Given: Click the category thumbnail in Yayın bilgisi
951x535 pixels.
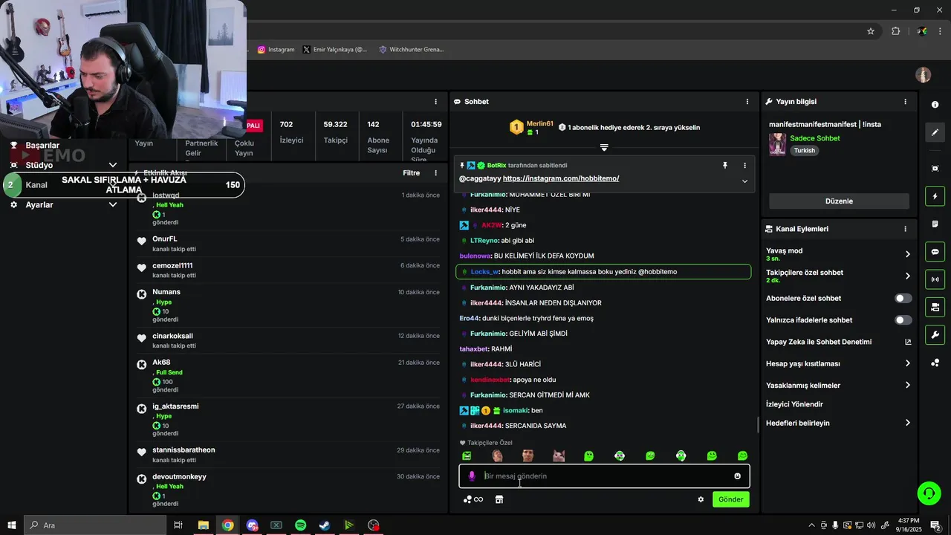Looking at the screenshot, I should click(x=777, y=144).
